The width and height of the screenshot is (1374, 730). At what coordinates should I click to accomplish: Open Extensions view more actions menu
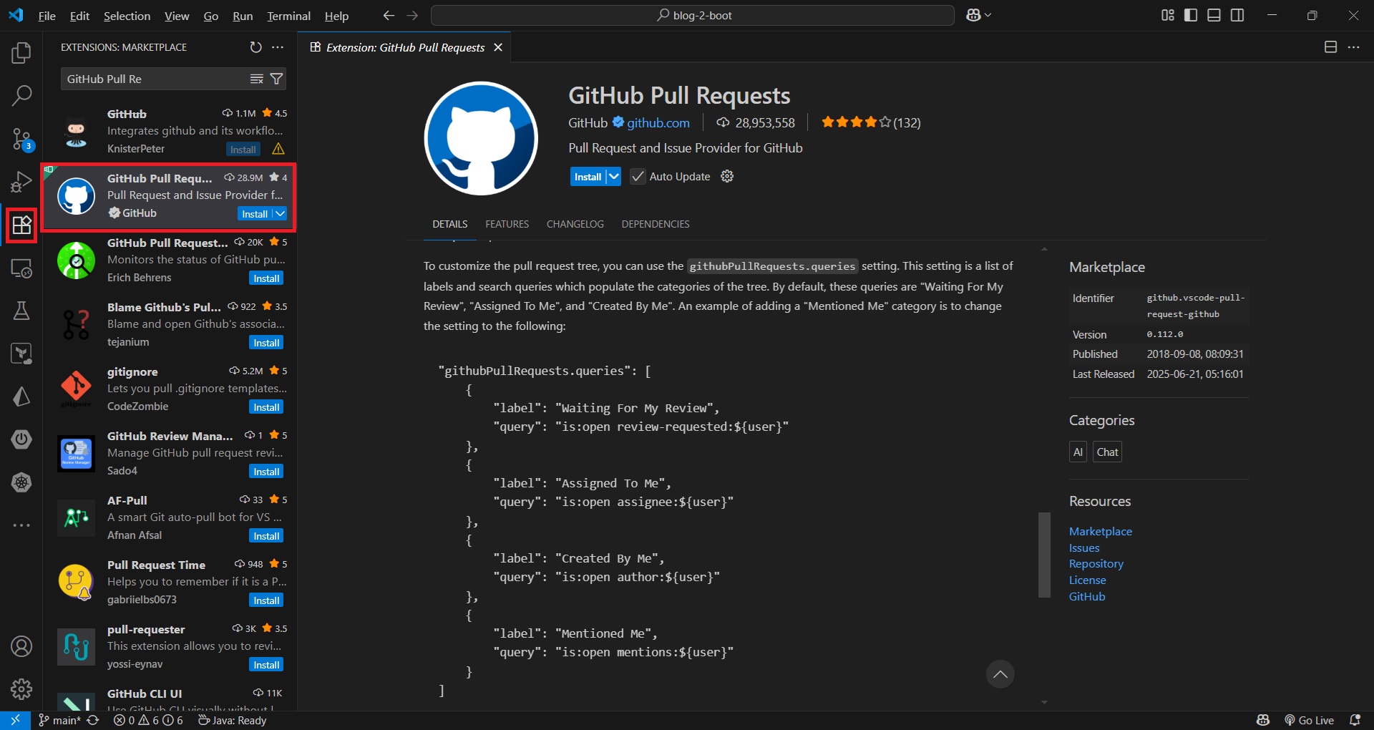[x=278, y=47]
